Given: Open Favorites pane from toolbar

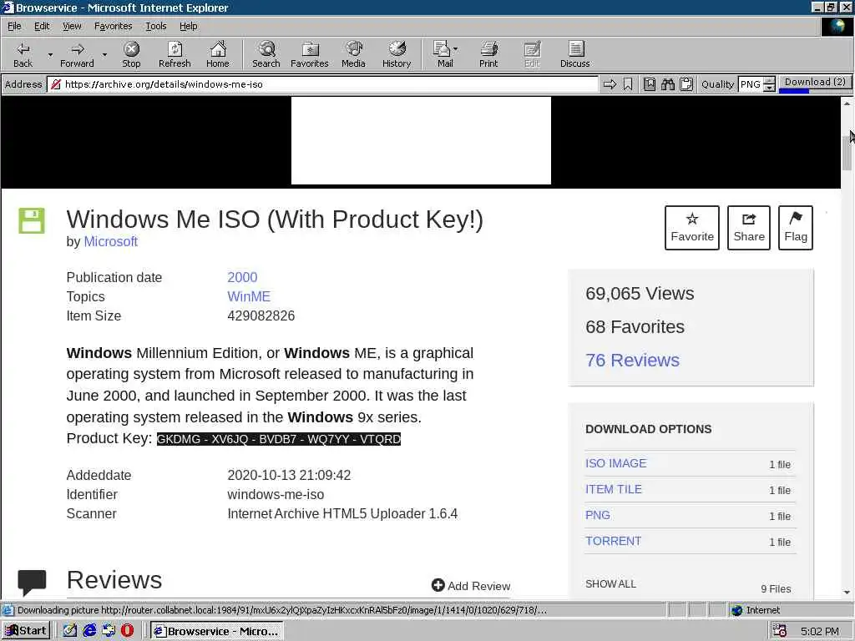Looking at the screenshot, I should 309,54.
